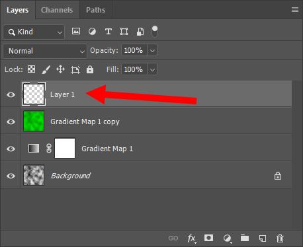Viewport: 303px width, 247px height.
Task: Lock position move icon
Action: pos(60,69)
